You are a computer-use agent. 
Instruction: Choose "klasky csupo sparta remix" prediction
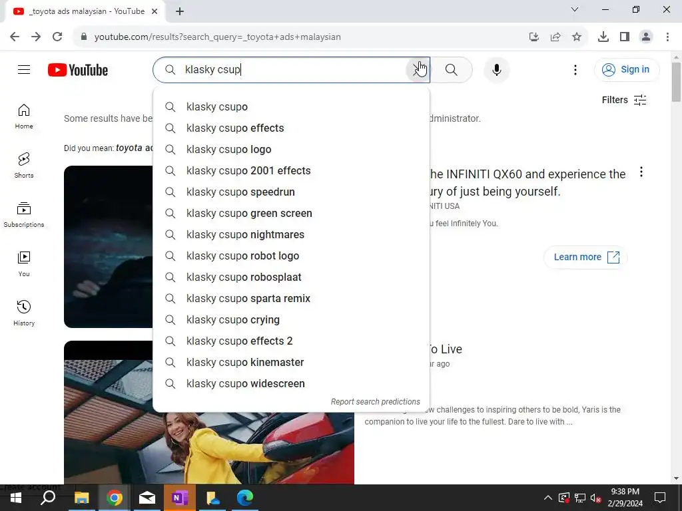pos(291,299)
